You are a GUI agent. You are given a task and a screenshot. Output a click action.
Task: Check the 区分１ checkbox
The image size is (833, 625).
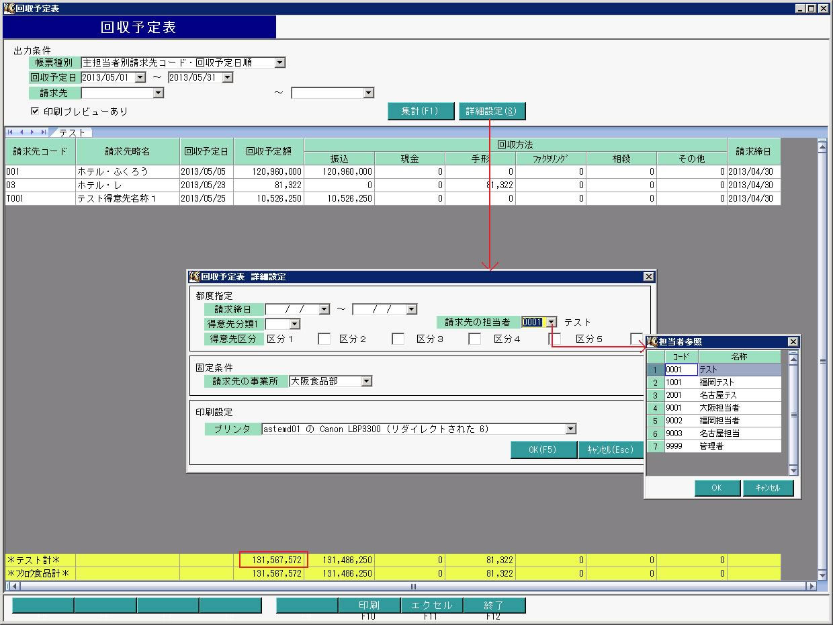324,339
